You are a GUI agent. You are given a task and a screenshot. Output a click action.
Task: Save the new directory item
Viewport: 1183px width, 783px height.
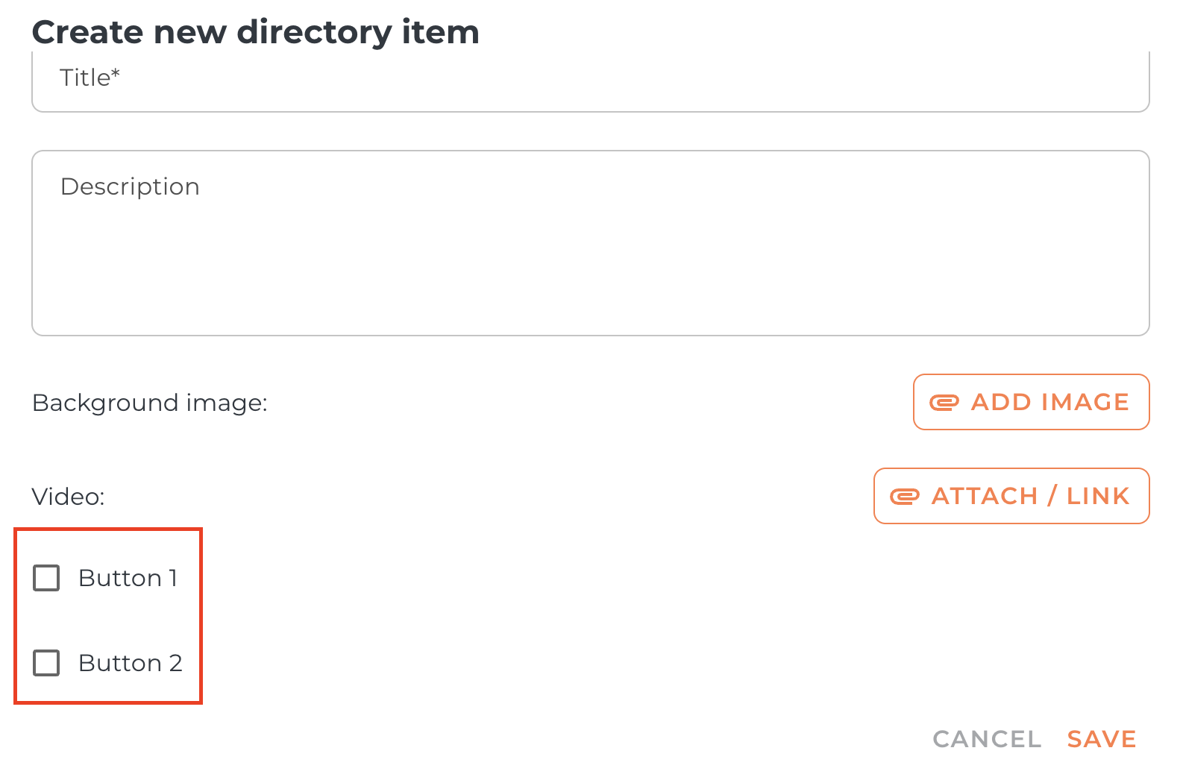[1101, 739]
